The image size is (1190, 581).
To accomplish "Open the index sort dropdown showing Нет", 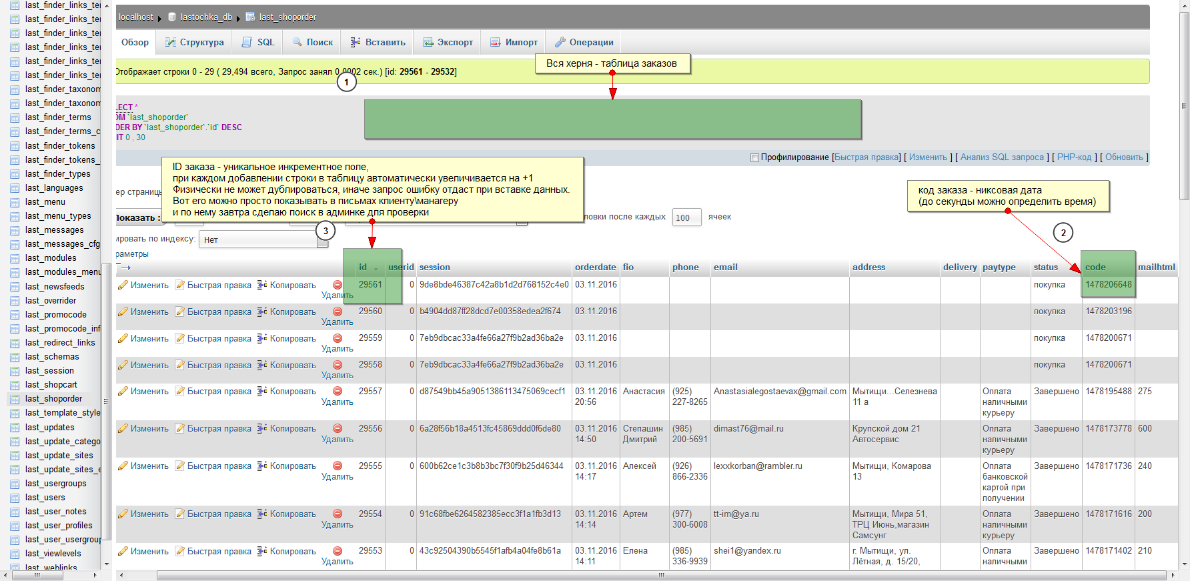I will 263,239.
